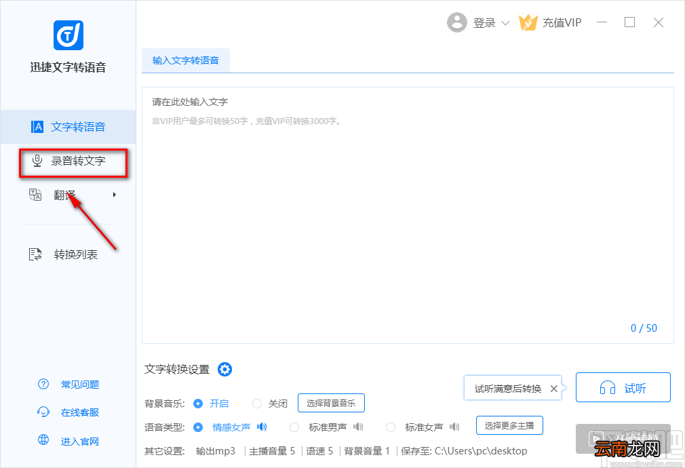Choose the 标准男声 voice type

[x=294, y=427]
